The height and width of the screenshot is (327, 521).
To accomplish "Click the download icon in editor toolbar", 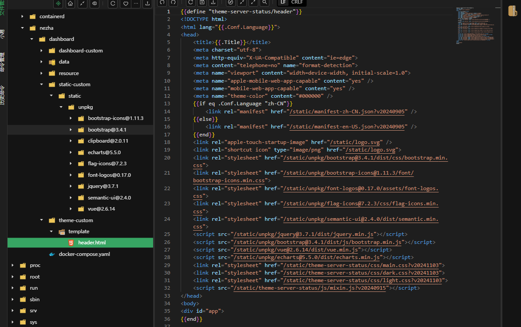I will [213, 3].
